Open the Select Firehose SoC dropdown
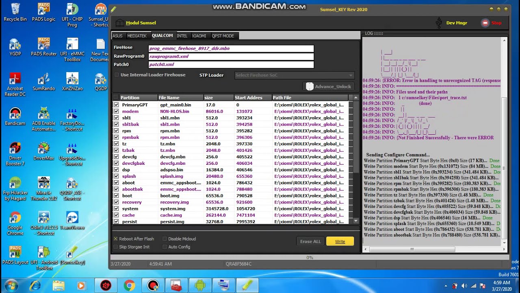The width and height of the screenshot is (520, 293). 295,75
